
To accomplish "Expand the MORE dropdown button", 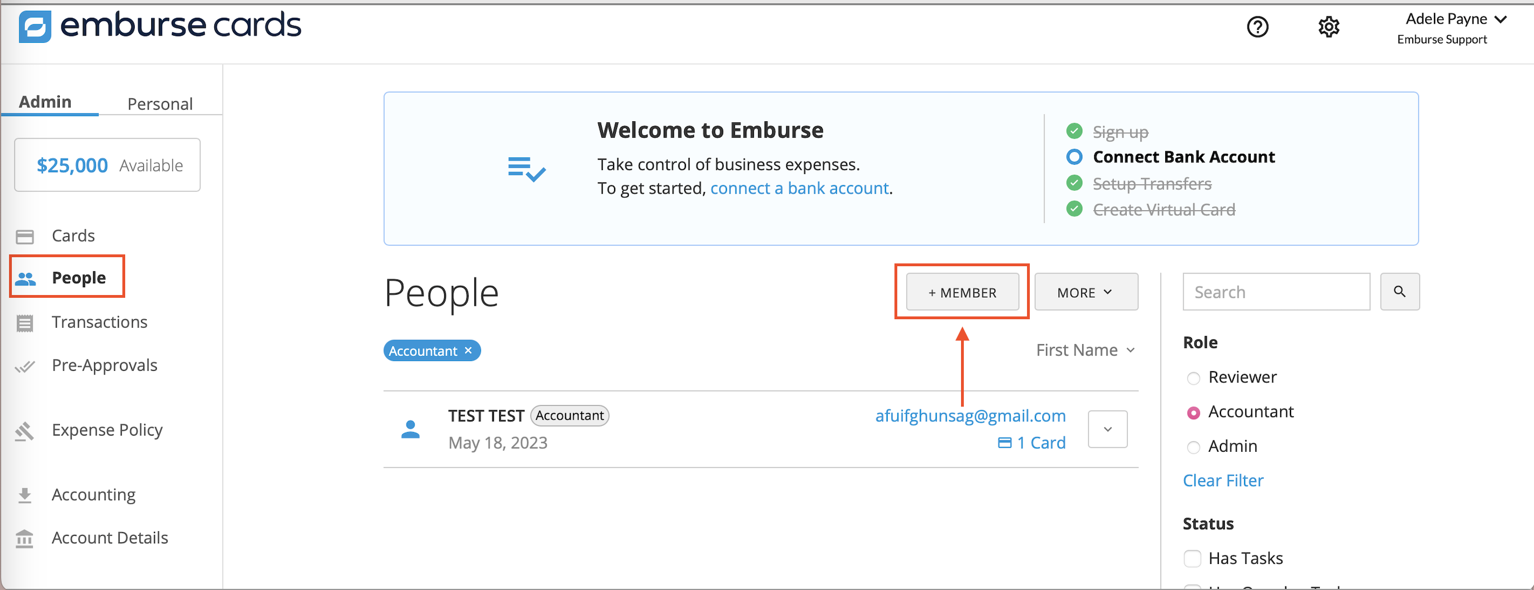I will coord(1086,292).
